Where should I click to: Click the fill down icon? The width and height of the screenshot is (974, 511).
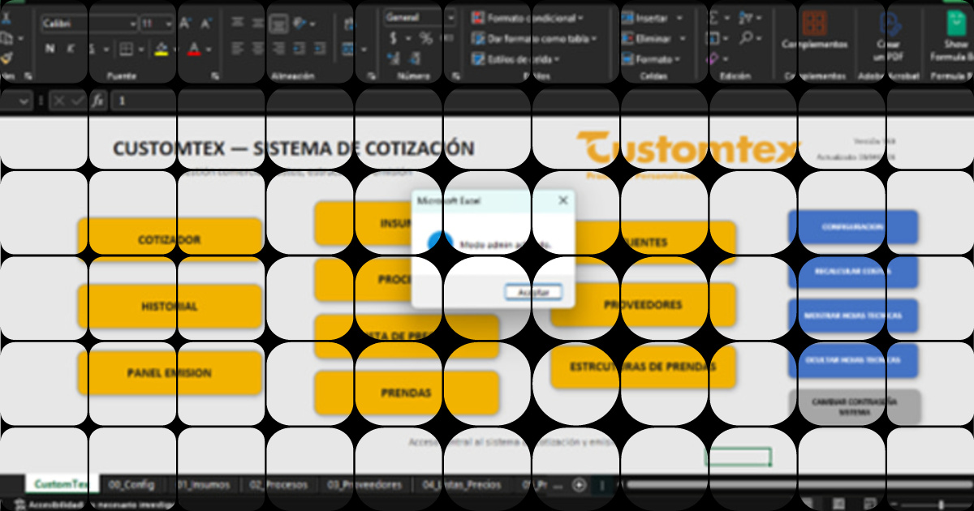coord(713,38)
